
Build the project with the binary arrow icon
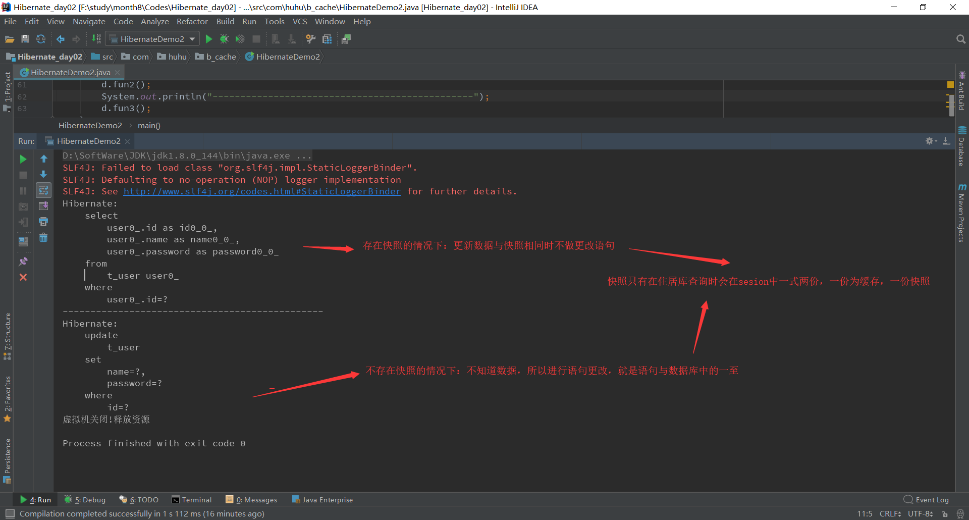click(x=96, y=39)
